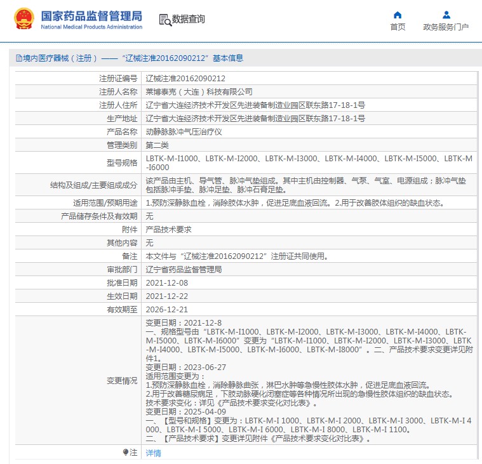Click registrant name 莱博泰克（大连）科技有限公司
This screenshot has height=464, width=482.
[x=199, y=92]
